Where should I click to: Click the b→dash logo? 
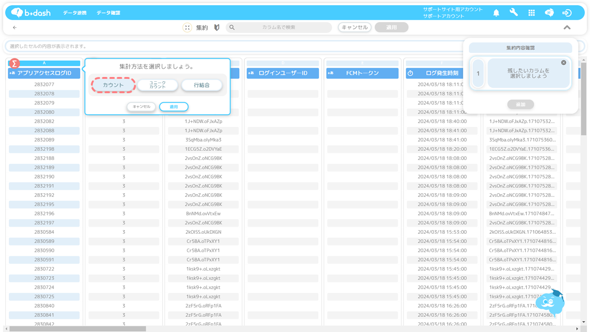pos(31,12)
